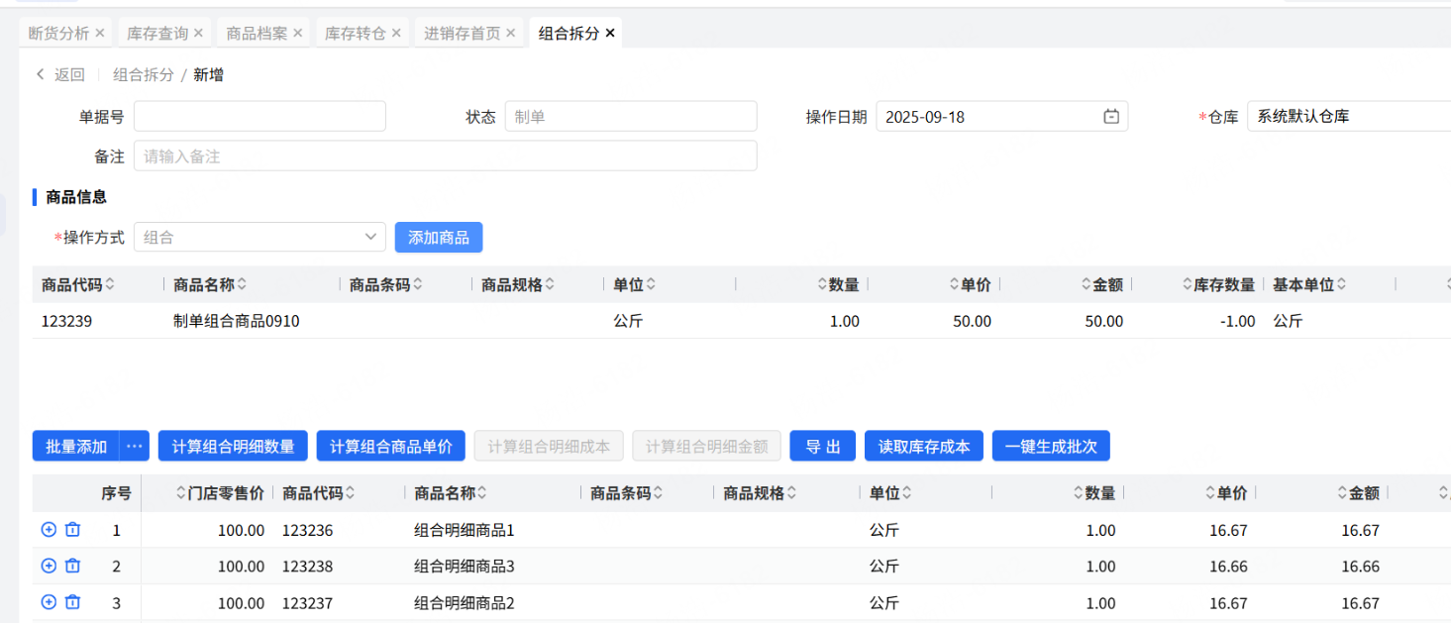This screenshot has width=1451, height=623.
Task: Add a row after 组合明细商品2
Action: coord(49,602)
